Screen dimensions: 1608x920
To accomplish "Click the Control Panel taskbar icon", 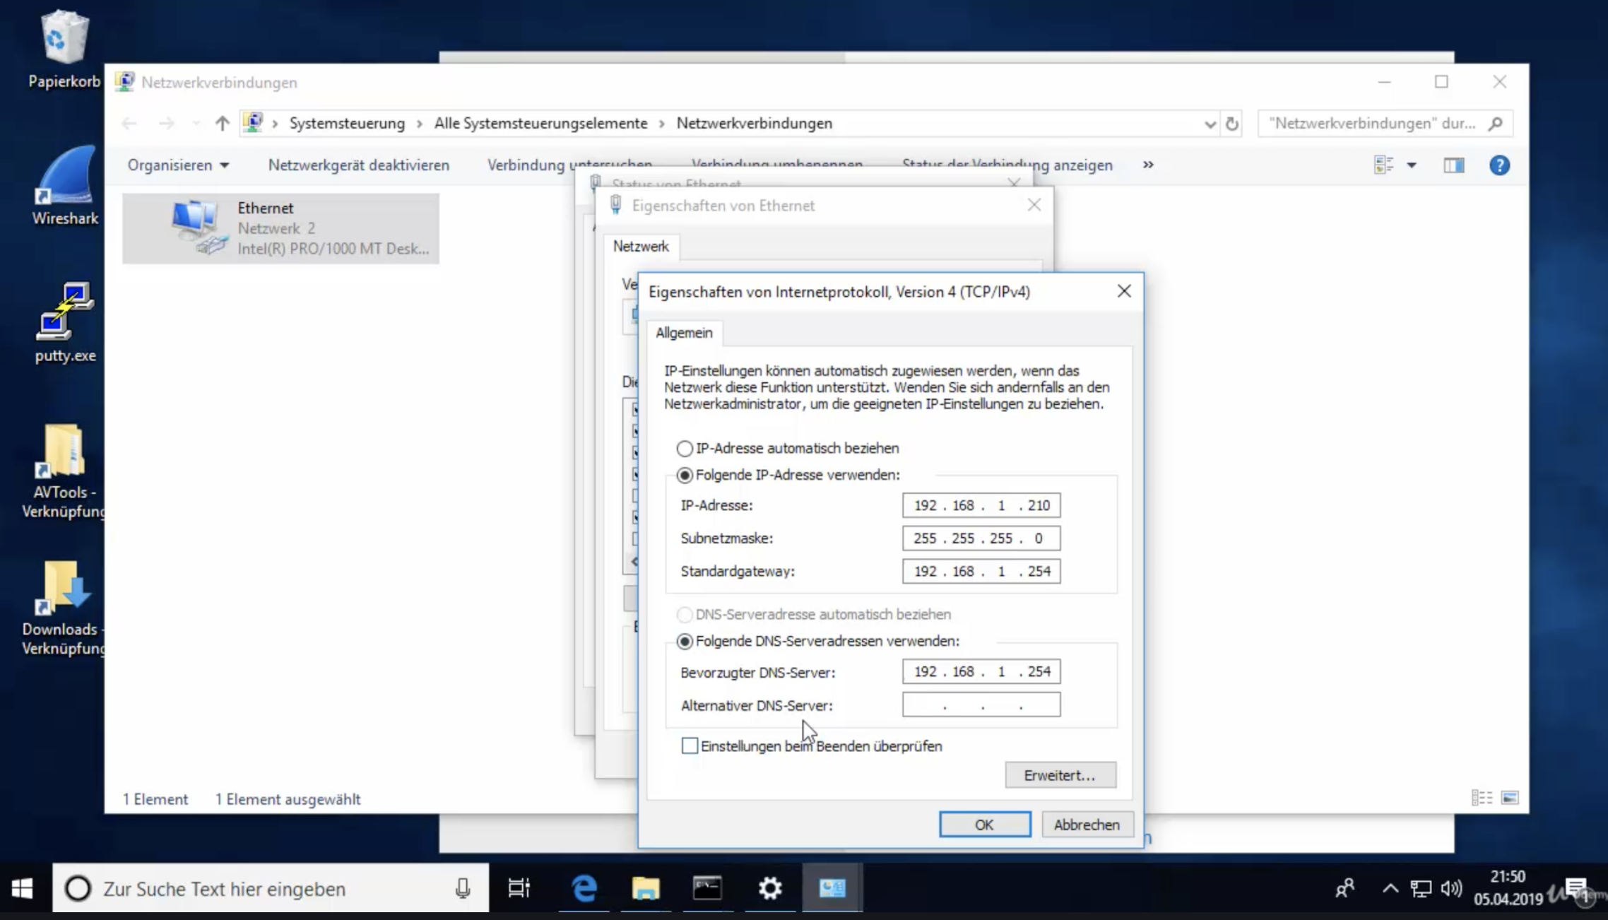I will click(x=832, y=888).
